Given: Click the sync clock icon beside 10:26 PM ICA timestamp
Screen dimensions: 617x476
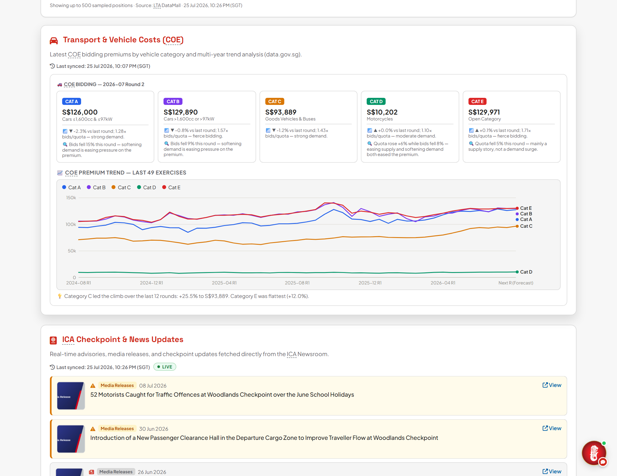Looking at the screenshot, I should pos(52,367).
